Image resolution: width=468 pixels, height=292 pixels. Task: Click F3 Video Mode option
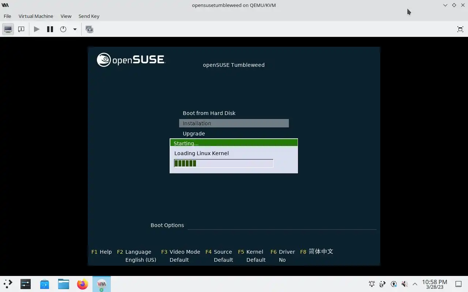(x=181, y=252)
